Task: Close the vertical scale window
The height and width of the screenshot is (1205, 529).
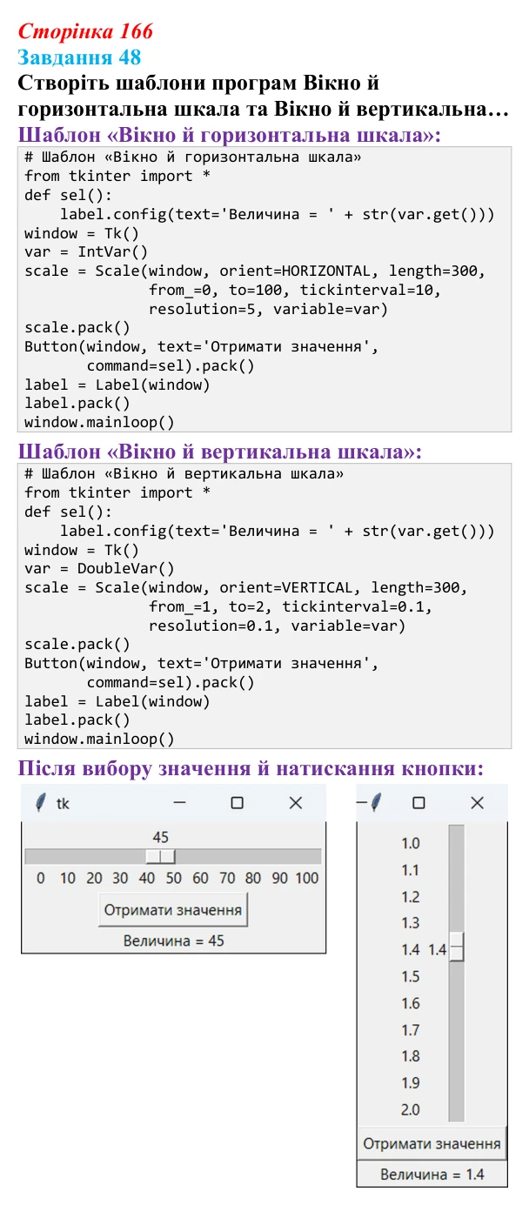Action: tap(477, 803)
